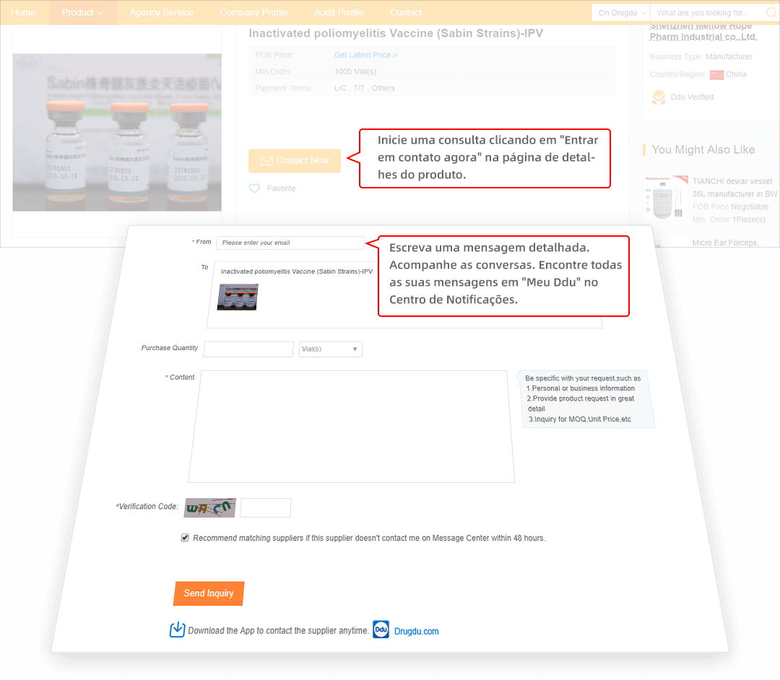Go to the Home menu item
780x680 pixels.
23,12
